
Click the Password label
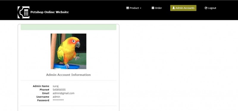click(43, 100)
